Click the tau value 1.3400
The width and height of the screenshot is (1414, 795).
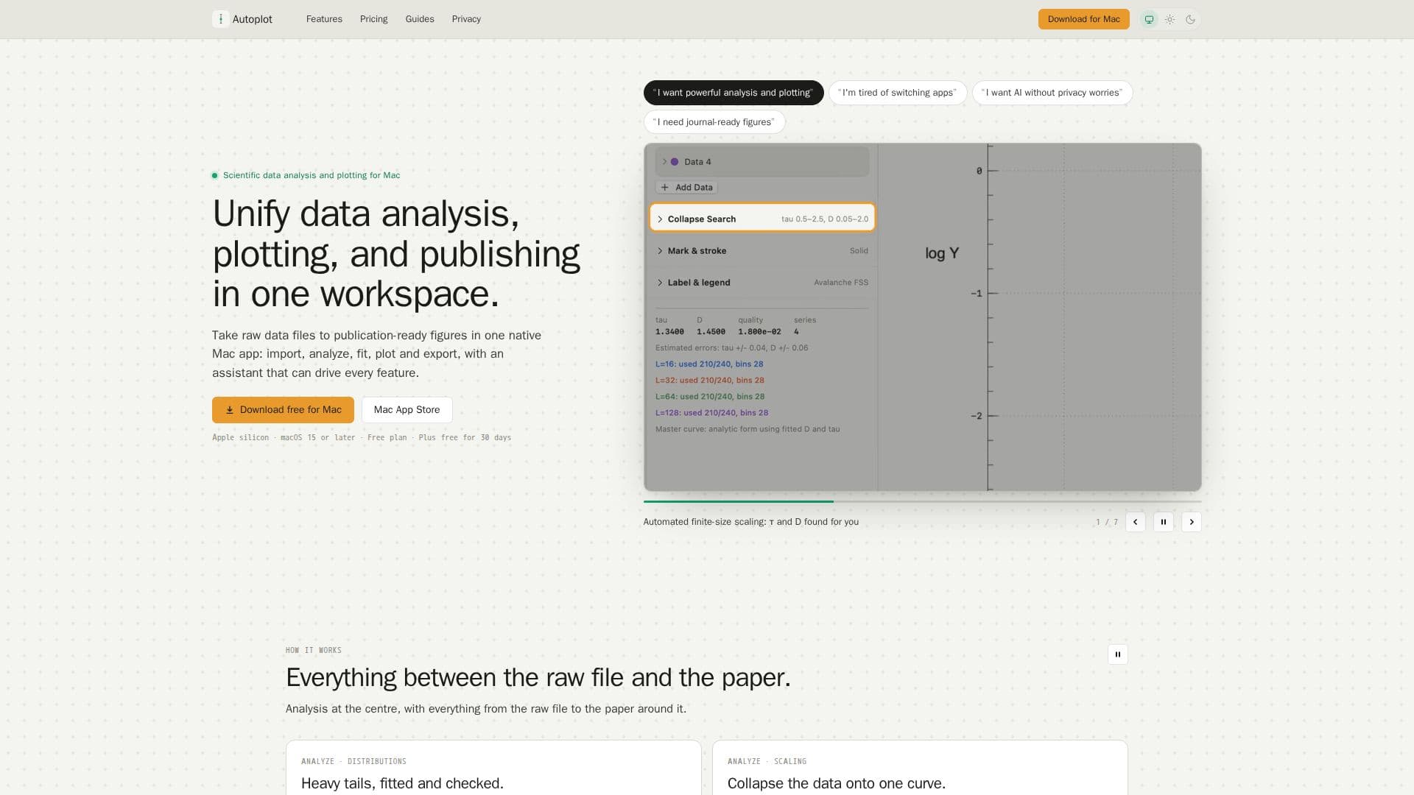(x=669, y=332)
